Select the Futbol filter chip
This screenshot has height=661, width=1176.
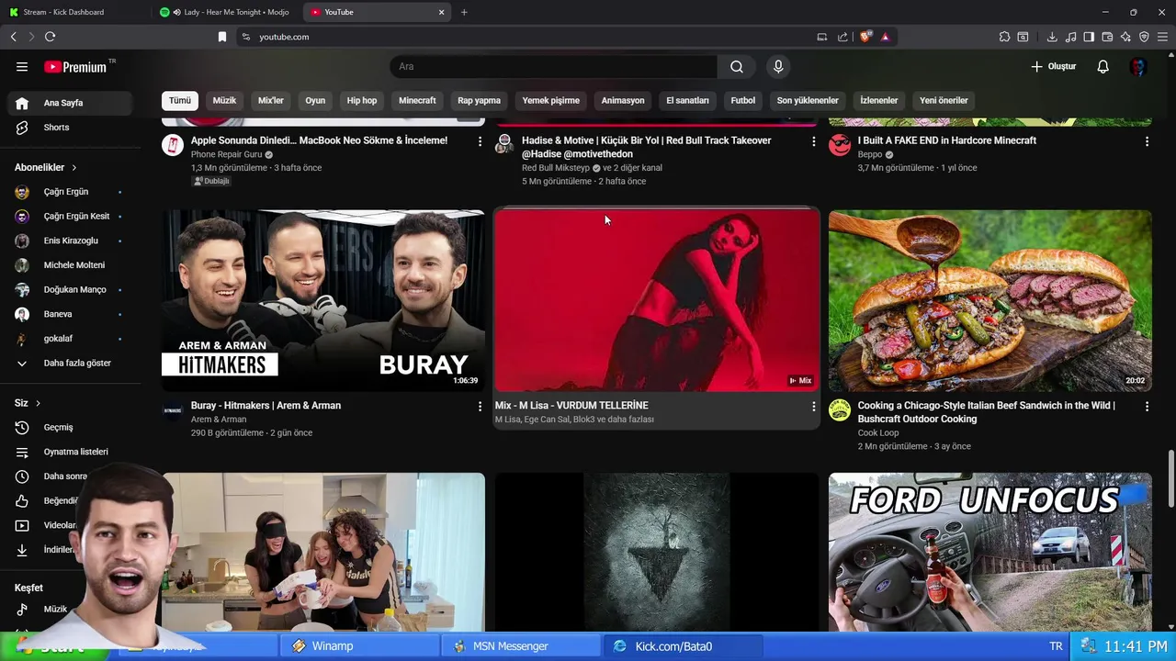point(743,101)
